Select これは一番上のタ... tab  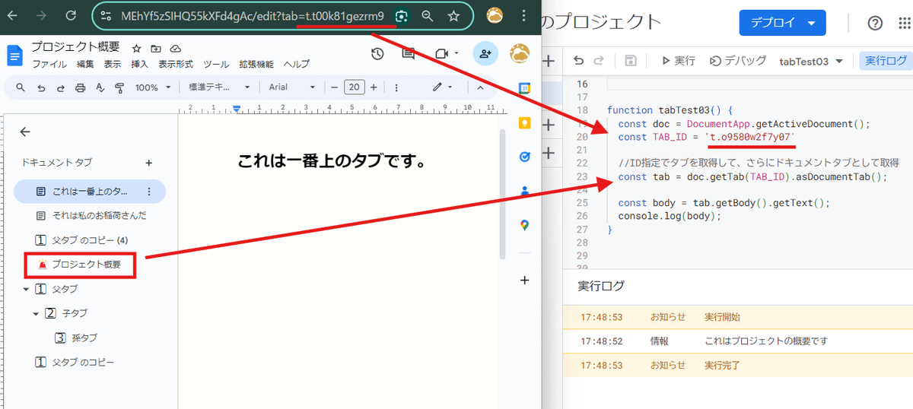coord(90,192)
